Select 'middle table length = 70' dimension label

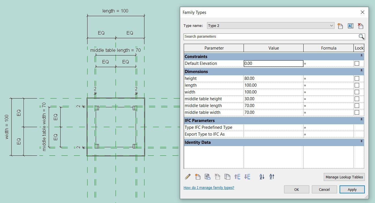coord(116,50)
